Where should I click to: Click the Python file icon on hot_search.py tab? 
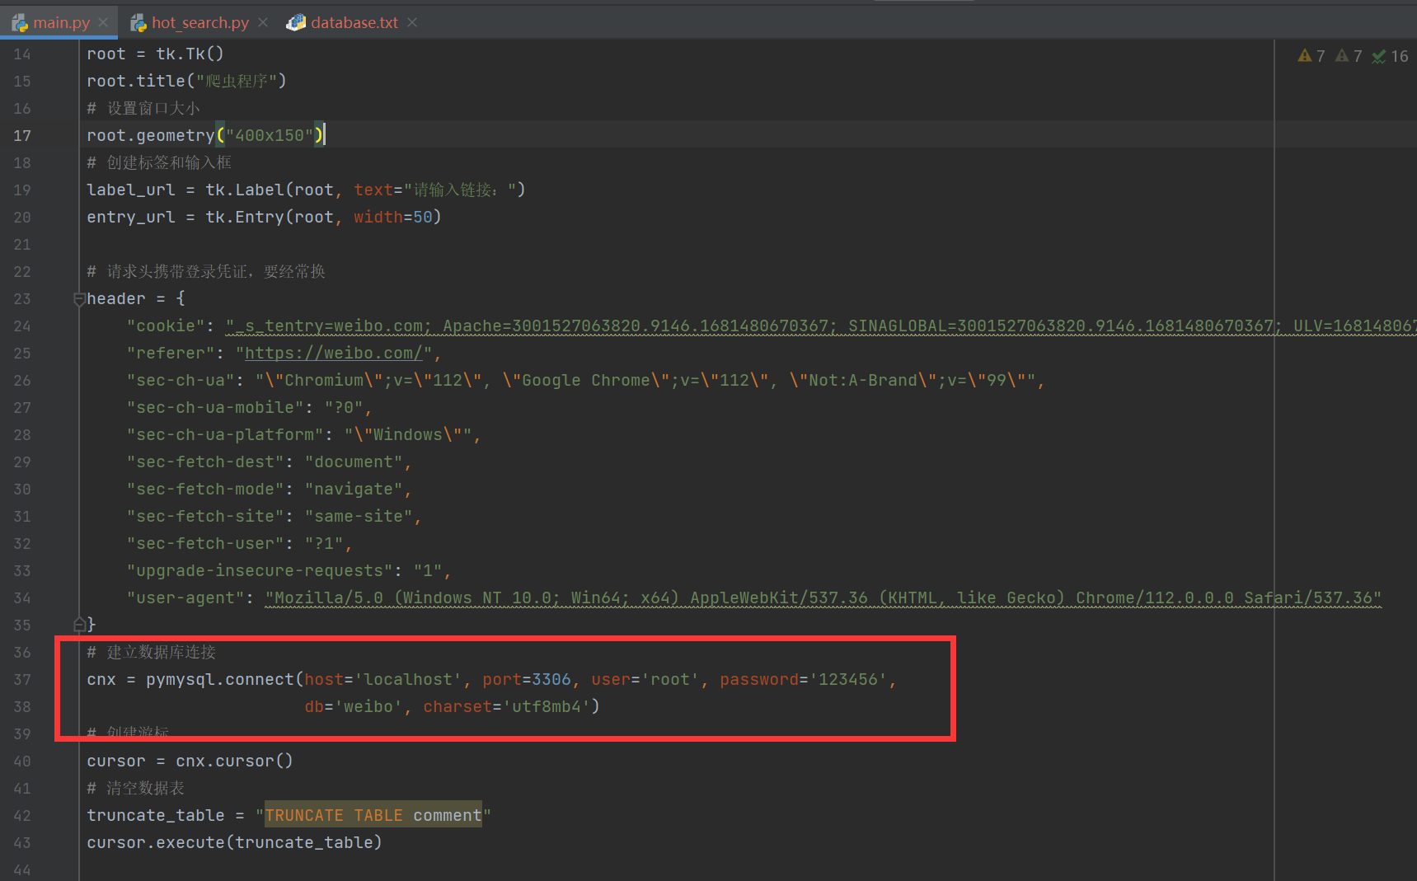138,23
